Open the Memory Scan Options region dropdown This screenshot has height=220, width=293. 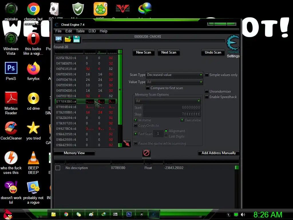168,101
